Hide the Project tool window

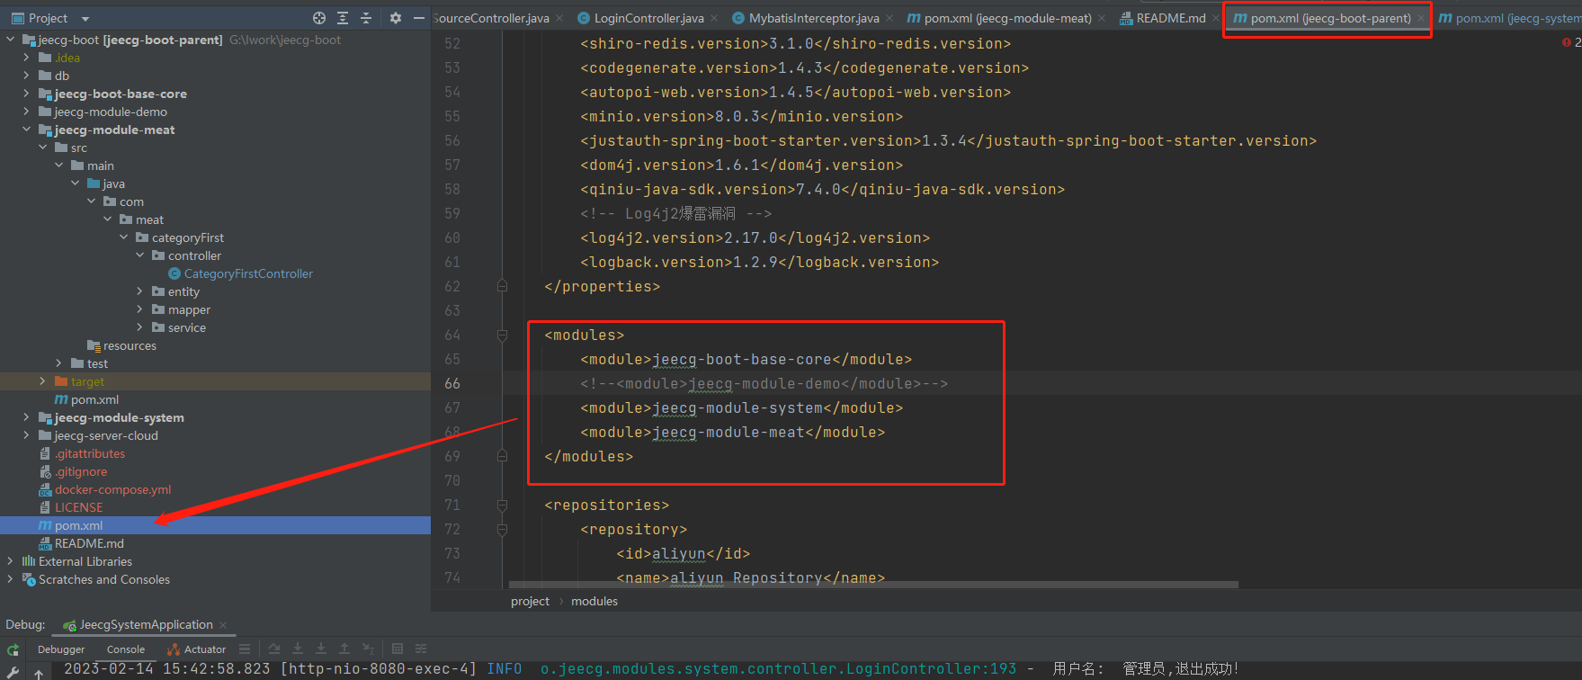point(419,18)
